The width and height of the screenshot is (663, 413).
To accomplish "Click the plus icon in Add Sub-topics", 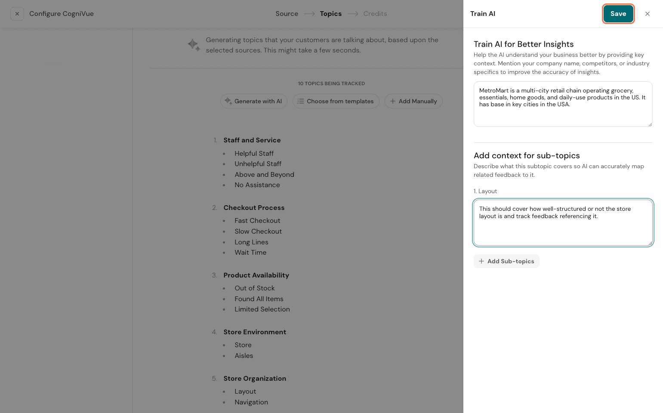I will 481,261.
